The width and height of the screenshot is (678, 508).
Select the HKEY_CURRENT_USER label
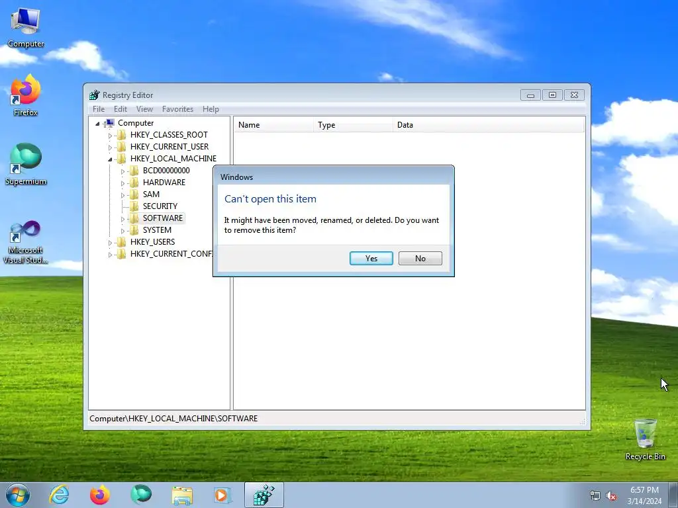pos(169,147)
